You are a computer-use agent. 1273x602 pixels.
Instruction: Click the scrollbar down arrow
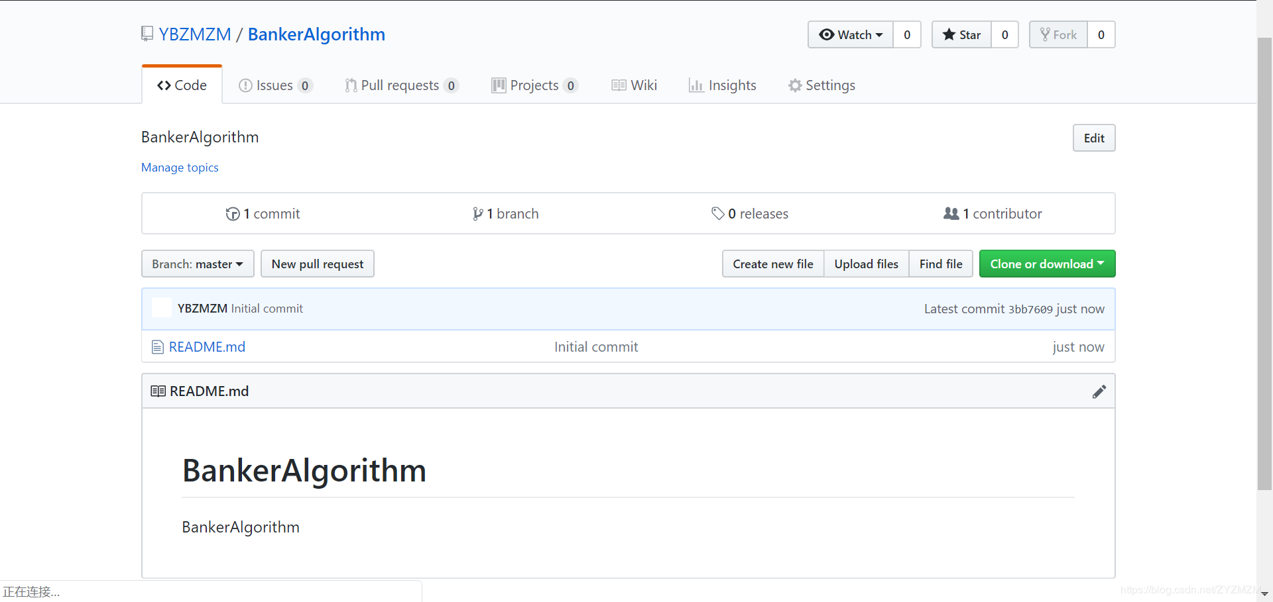tap(1264, 594)
